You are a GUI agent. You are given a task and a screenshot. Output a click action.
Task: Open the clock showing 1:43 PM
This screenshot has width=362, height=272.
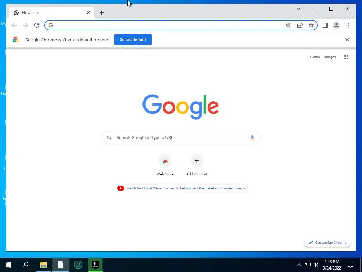[332, 265]
